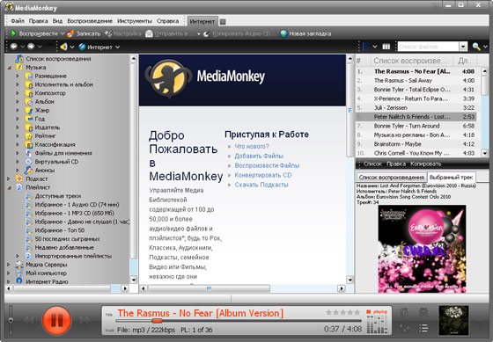Click the web page horizontal scrollbar thumb

pos(209,288)
